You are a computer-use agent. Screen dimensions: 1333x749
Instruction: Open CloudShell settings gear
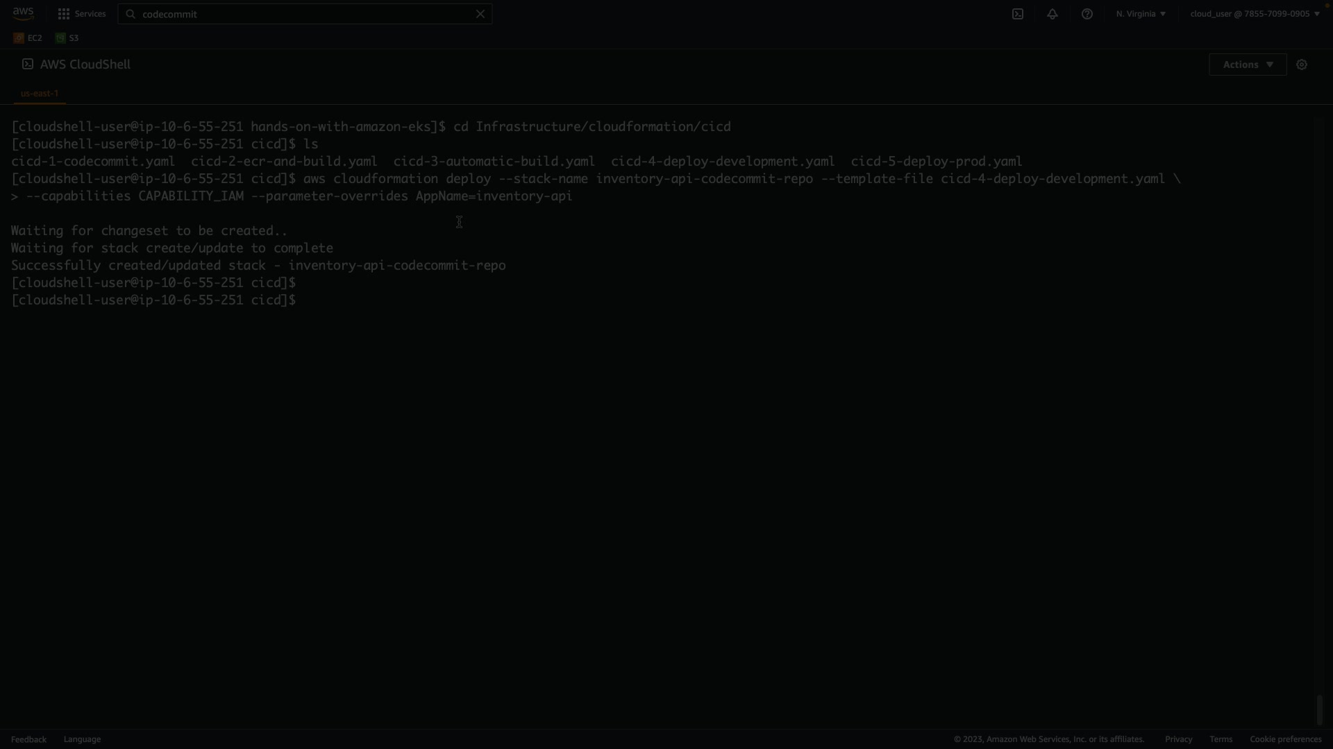tap(1302, 64)
